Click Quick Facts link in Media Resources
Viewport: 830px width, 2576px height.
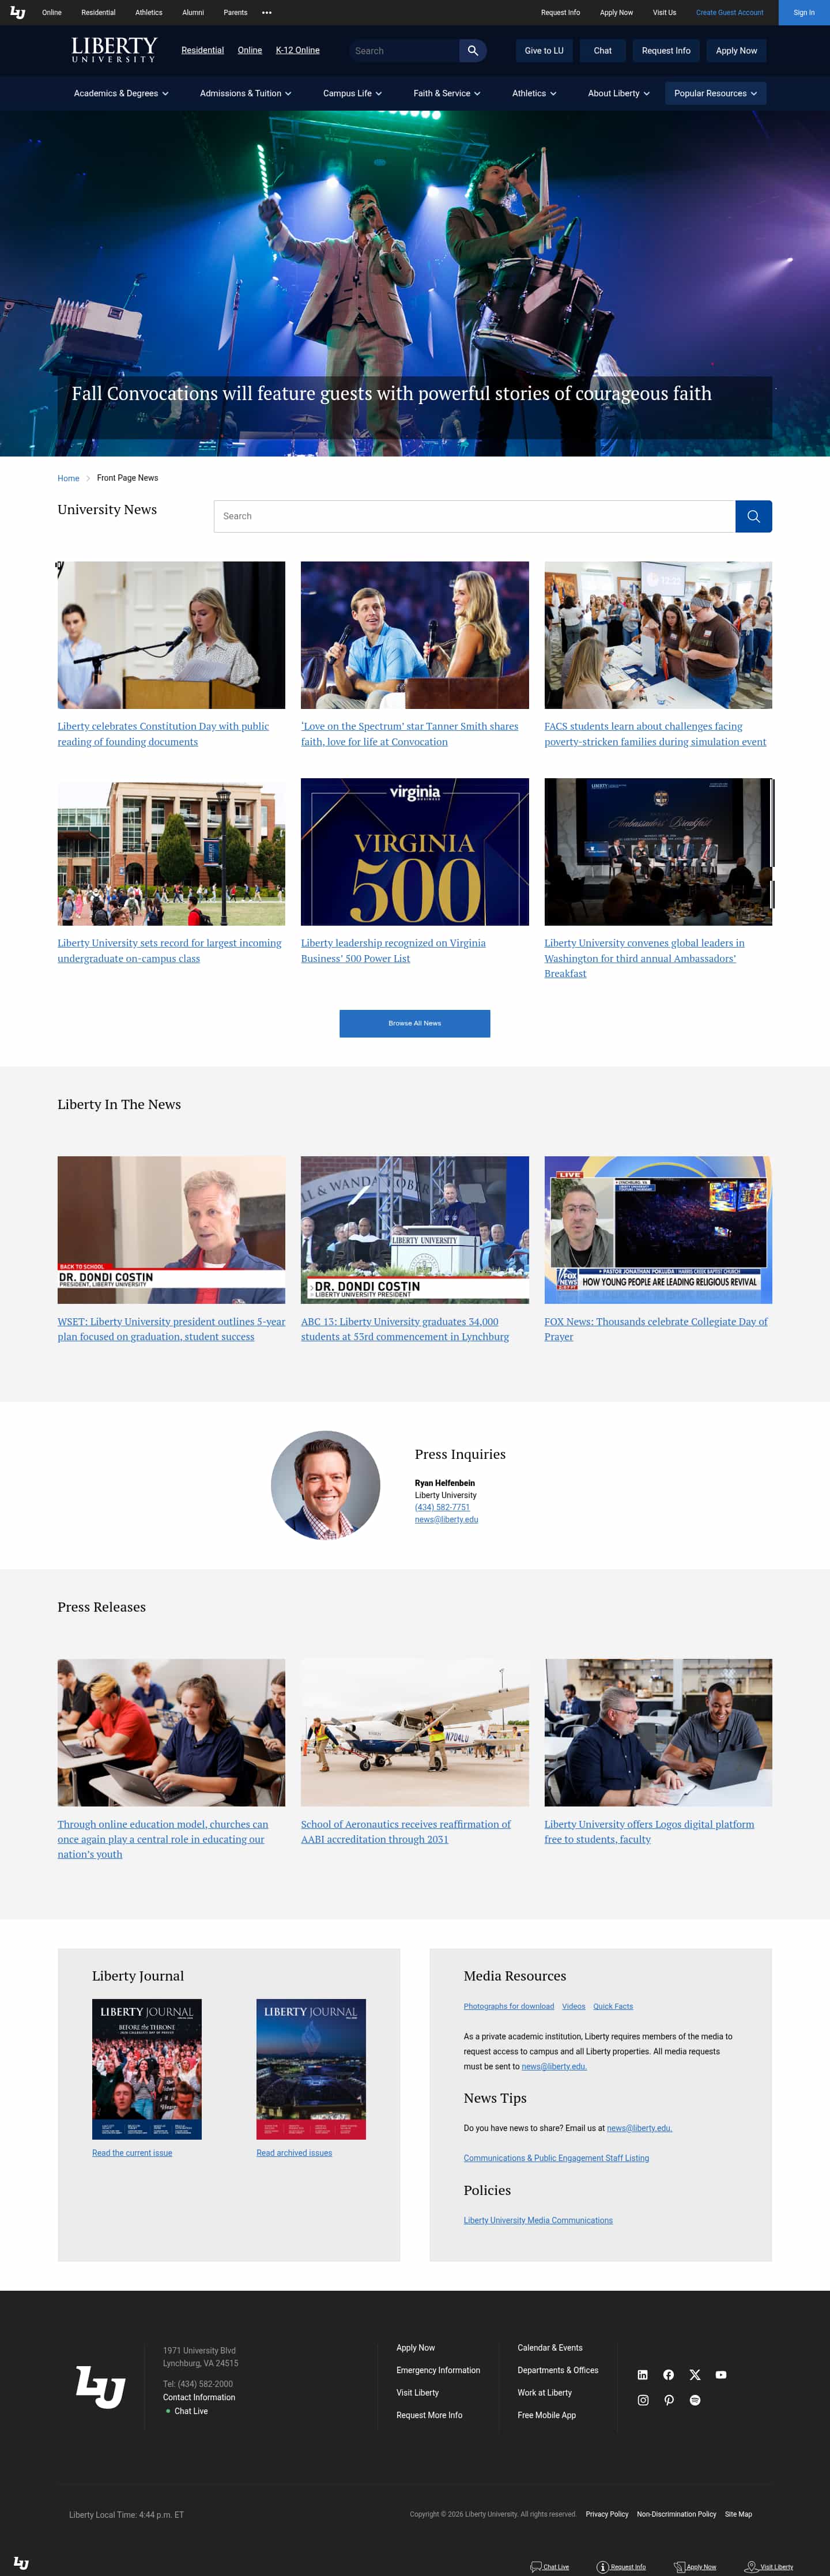point(613,2006)
